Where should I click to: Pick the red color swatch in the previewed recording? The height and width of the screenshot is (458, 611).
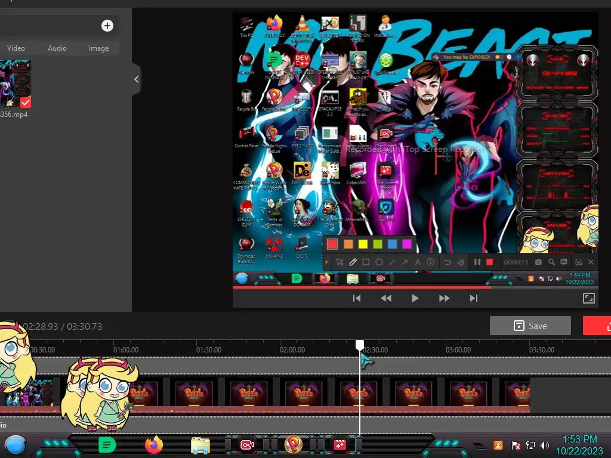coord(332,244)
